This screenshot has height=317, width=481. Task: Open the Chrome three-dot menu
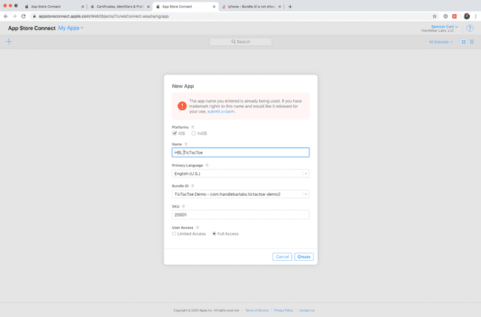pos(476,16)
